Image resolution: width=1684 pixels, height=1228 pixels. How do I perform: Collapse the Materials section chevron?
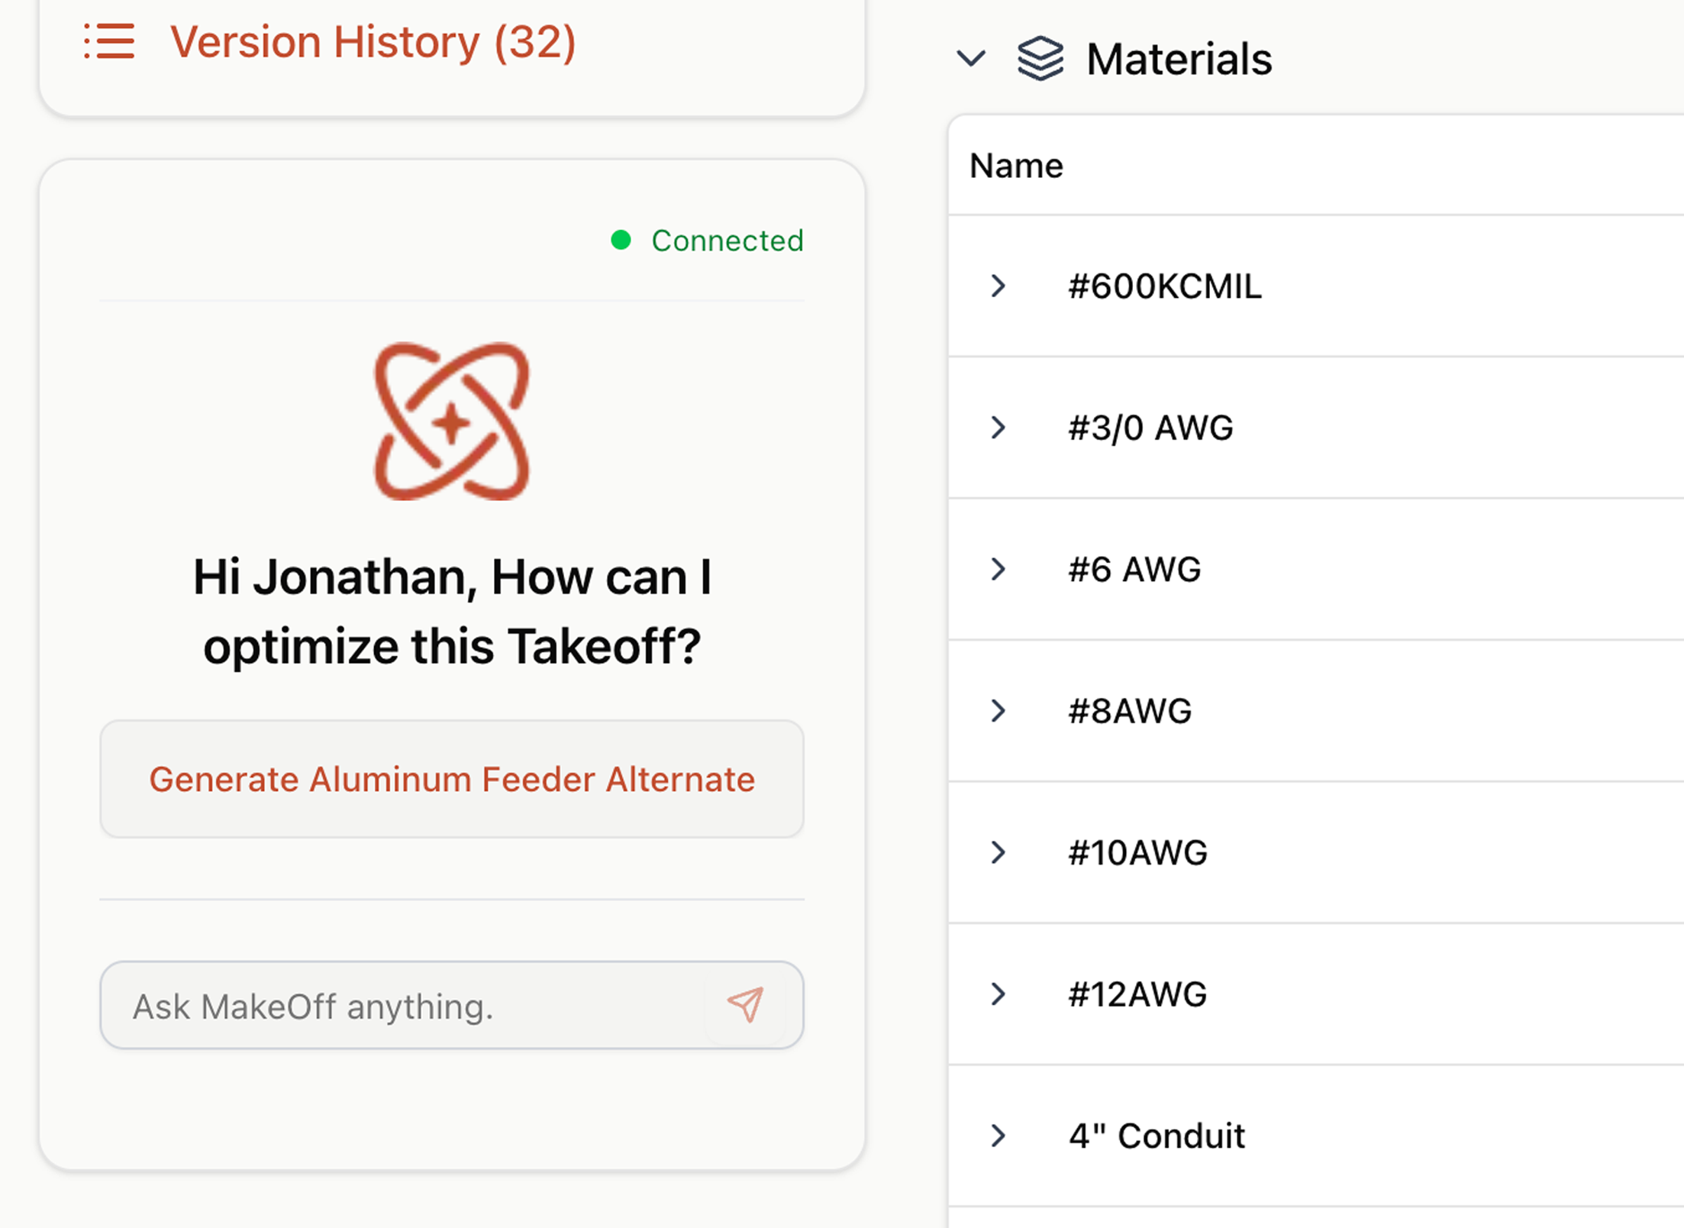[x=971, y=58]
